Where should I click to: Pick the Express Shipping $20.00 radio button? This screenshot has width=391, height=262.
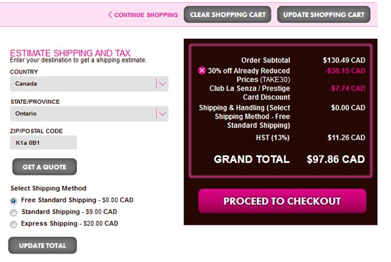tap(13, 224)
